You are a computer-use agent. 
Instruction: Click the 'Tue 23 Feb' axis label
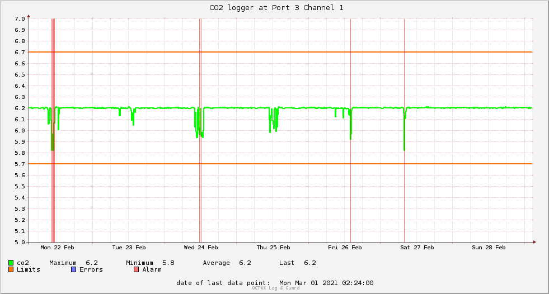pos(129,248)
